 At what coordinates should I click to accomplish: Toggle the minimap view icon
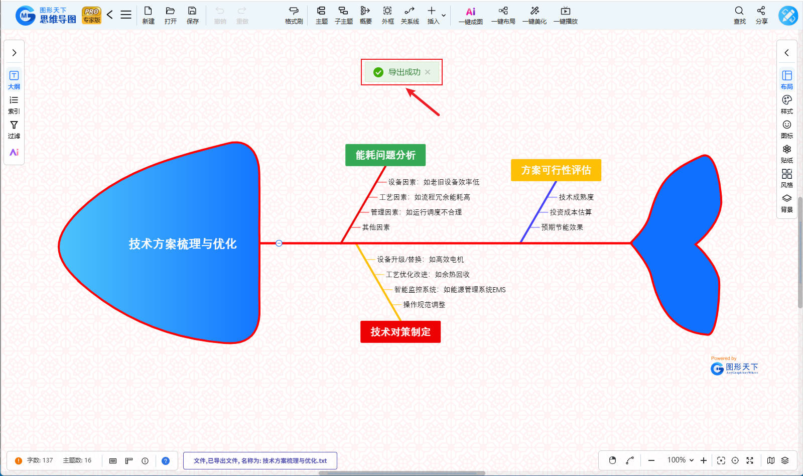(x=771, y=460)
